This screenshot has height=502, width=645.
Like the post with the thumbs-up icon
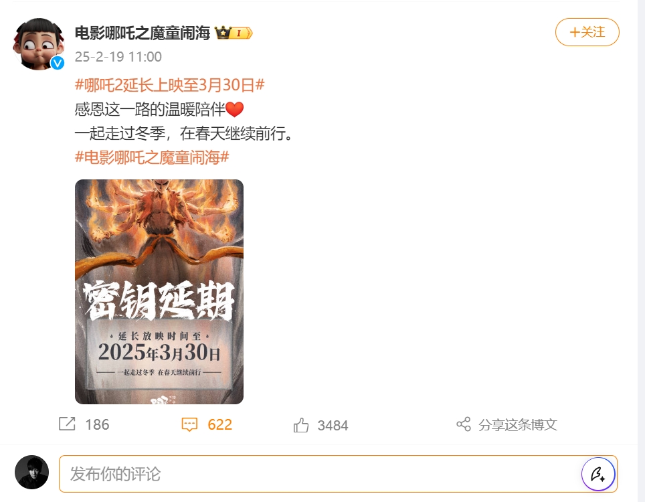[301, 425]
